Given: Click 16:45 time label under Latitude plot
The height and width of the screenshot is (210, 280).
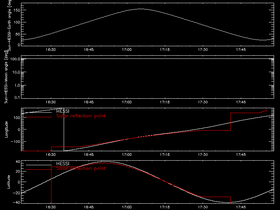Looking at the screenshot, I should pyautogui.click(x=89, y=207).
